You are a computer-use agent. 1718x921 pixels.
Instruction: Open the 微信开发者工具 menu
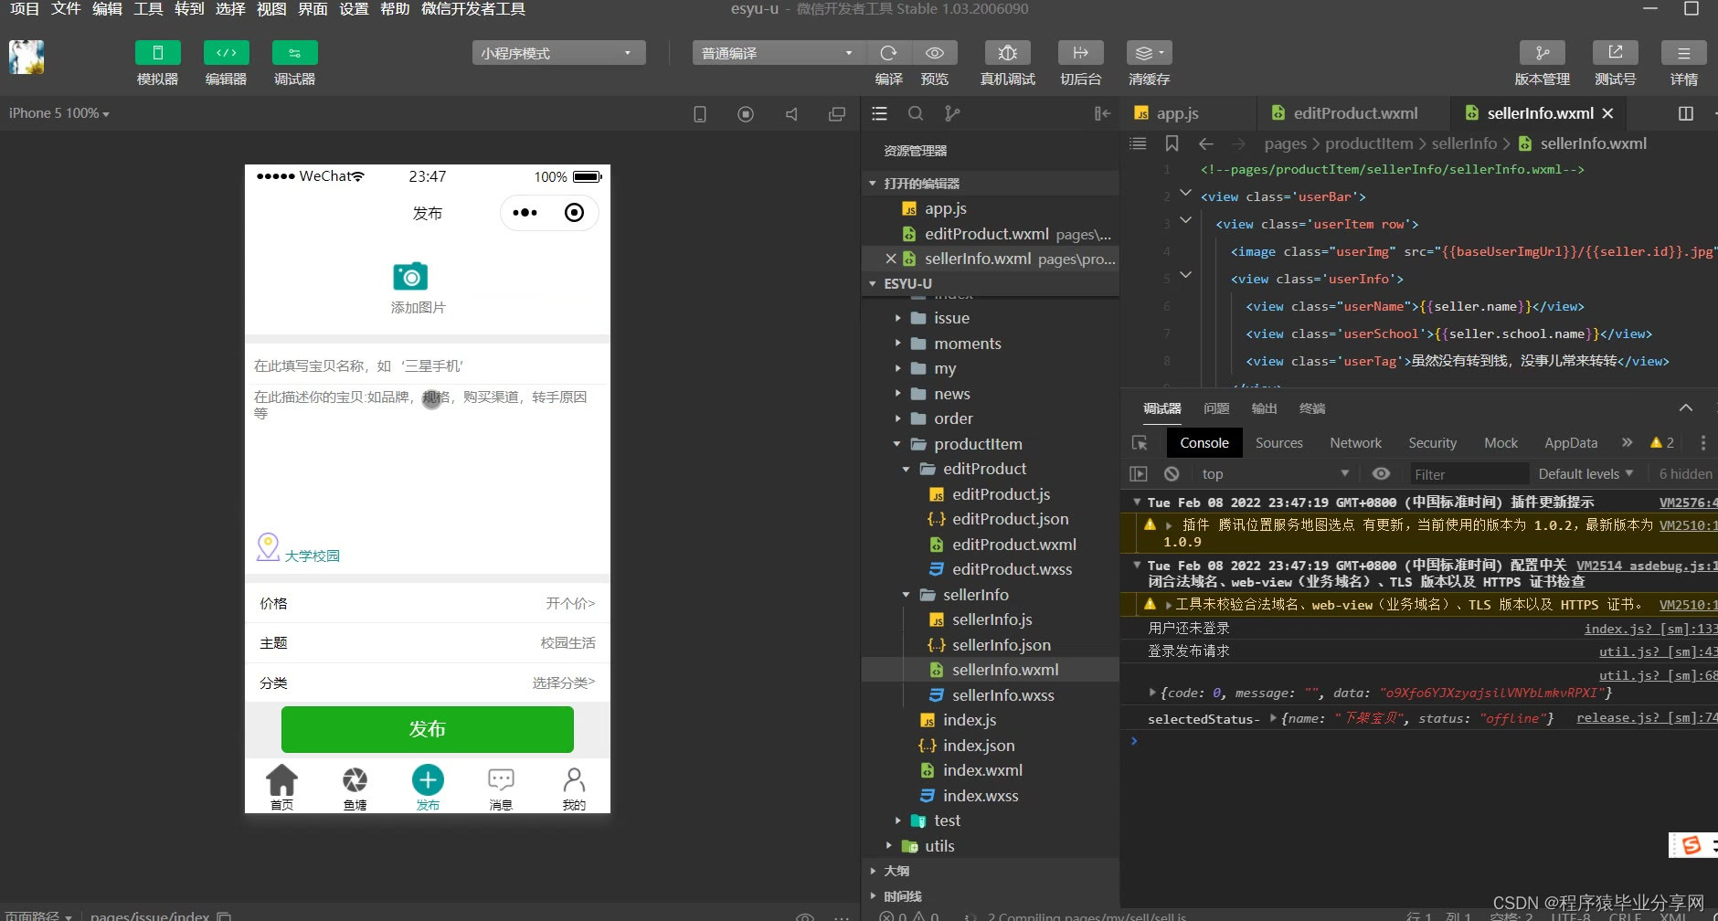point(473,9)
